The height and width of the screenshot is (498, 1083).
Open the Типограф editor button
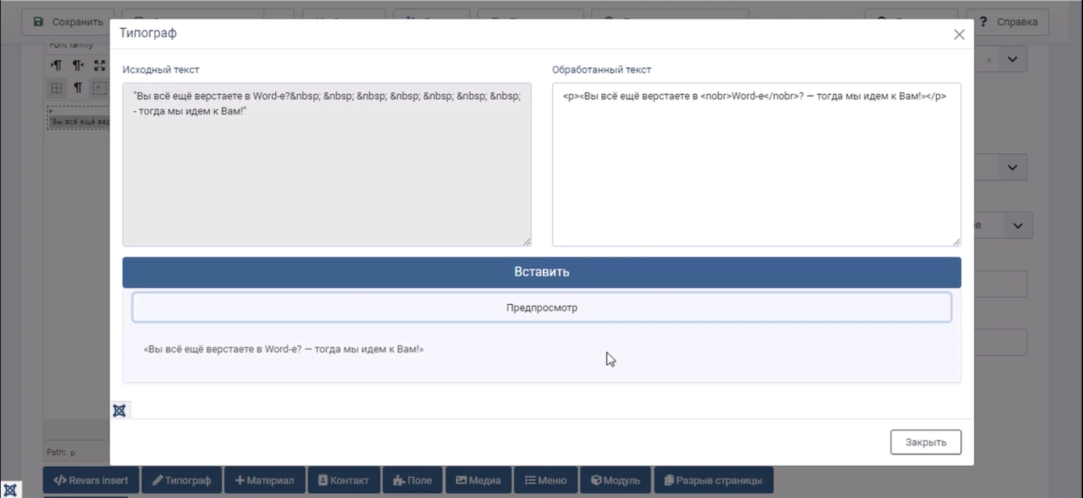point(182,480)
